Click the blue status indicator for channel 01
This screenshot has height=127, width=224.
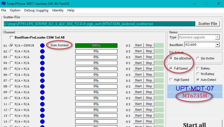[42, 45]
